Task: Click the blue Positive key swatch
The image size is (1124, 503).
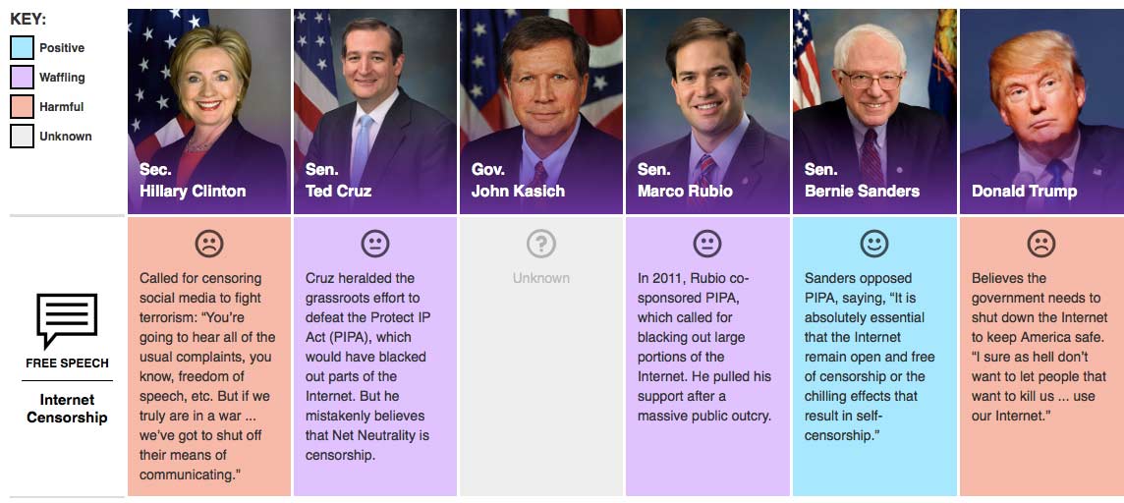Action: [22, 47]
